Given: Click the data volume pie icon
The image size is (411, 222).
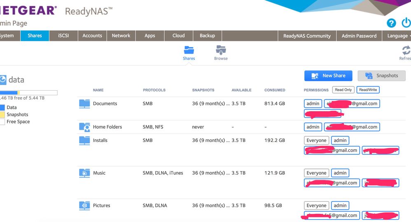Looking at the screenshot, I should (3, 80).
